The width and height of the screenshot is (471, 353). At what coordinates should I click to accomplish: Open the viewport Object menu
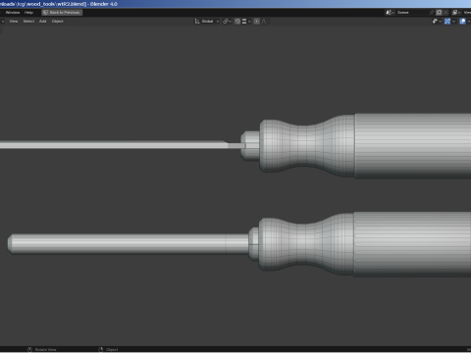(x=57, y=22)
